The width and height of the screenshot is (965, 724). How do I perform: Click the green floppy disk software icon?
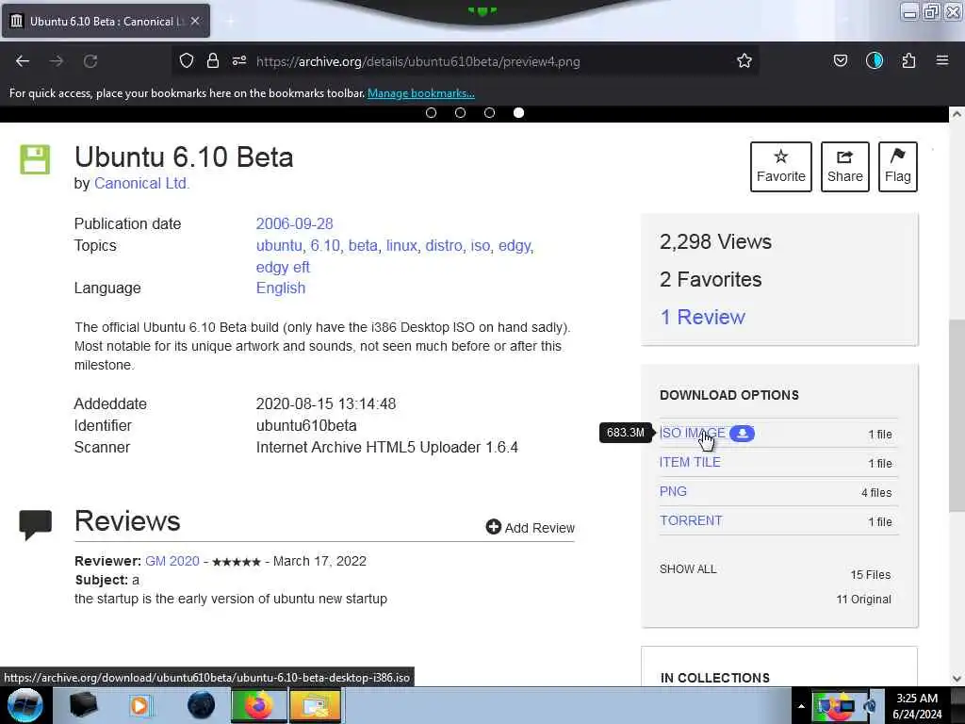click(x=35, y=159)
